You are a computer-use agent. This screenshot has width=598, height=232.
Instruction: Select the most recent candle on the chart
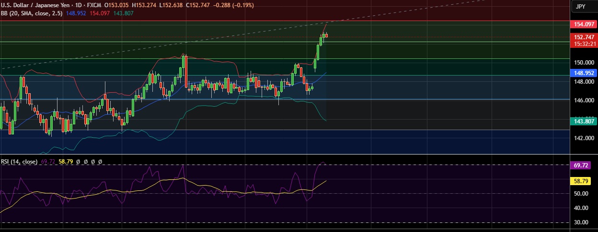(326, 35)
